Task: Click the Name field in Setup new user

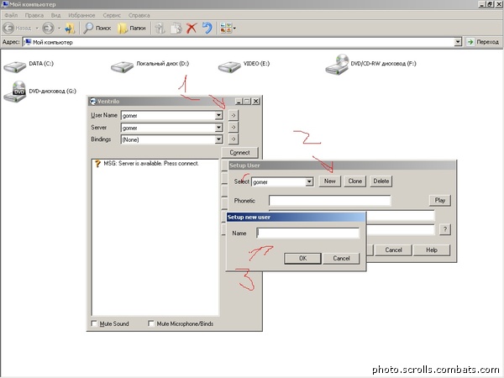Action: (308, 233)
